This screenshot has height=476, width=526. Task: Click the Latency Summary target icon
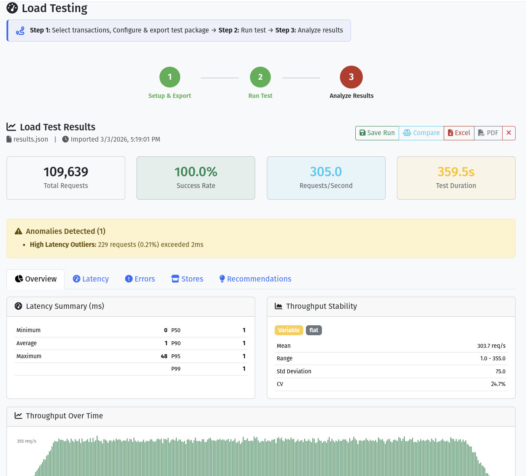point(18,306)
